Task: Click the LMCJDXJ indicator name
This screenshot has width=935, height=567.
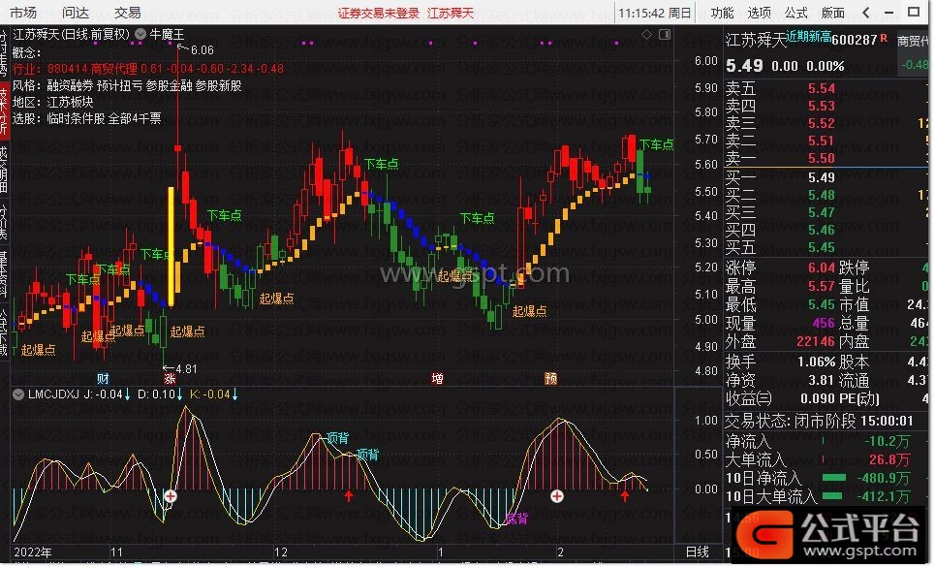Action: tap(53, 394)
